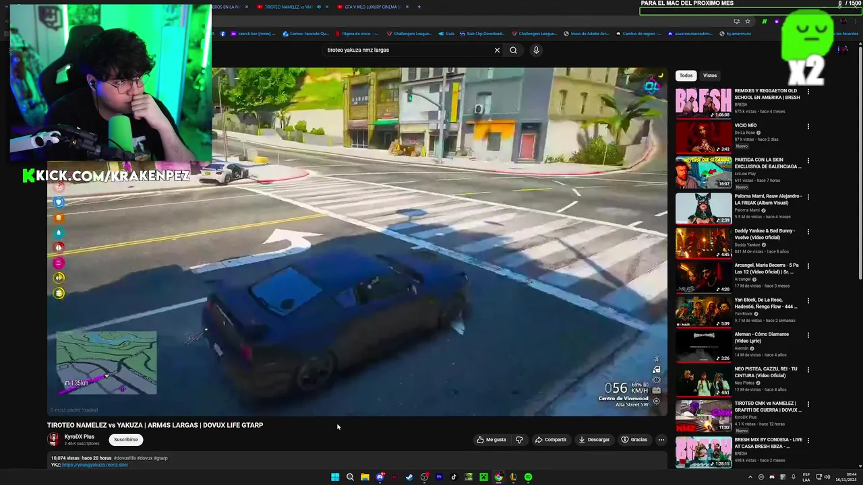The height and width of the screenshot is (485, 863).
Task: Open the youngyakuza.reenz.site link
Action: click(x=95, y=465)
